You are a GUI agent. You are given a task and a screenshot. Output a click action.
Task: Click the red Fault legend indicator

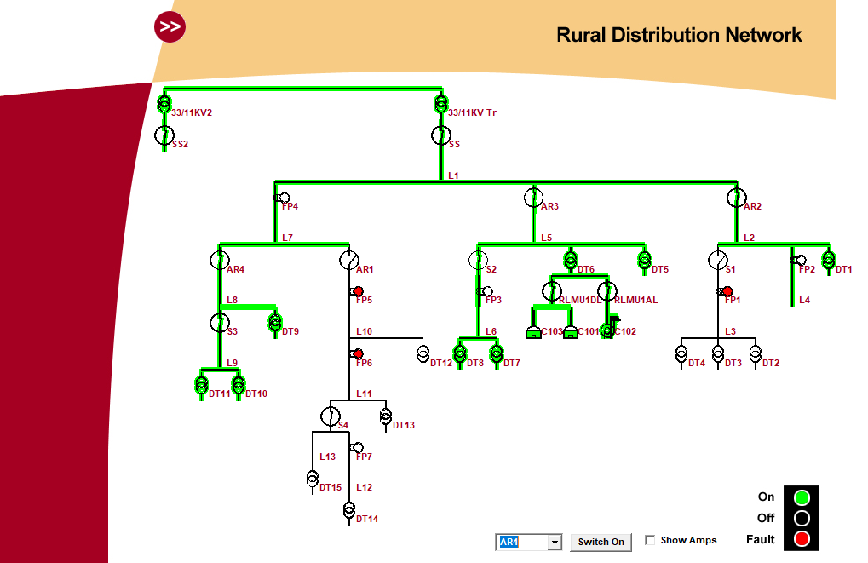pyautogui.click(x=802, y=538)
